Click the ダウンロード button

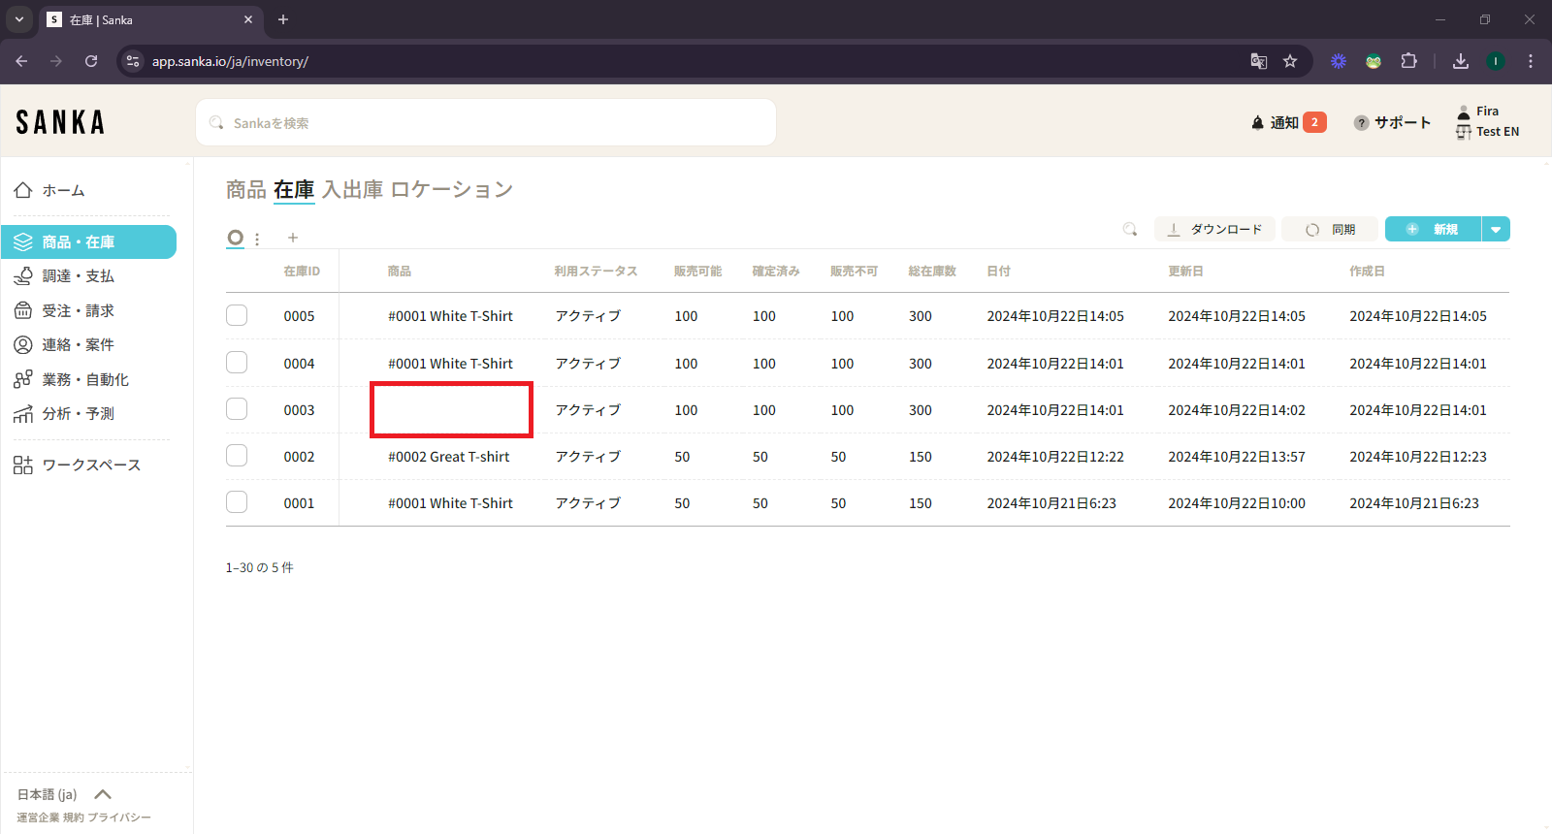coord(1214,230)
